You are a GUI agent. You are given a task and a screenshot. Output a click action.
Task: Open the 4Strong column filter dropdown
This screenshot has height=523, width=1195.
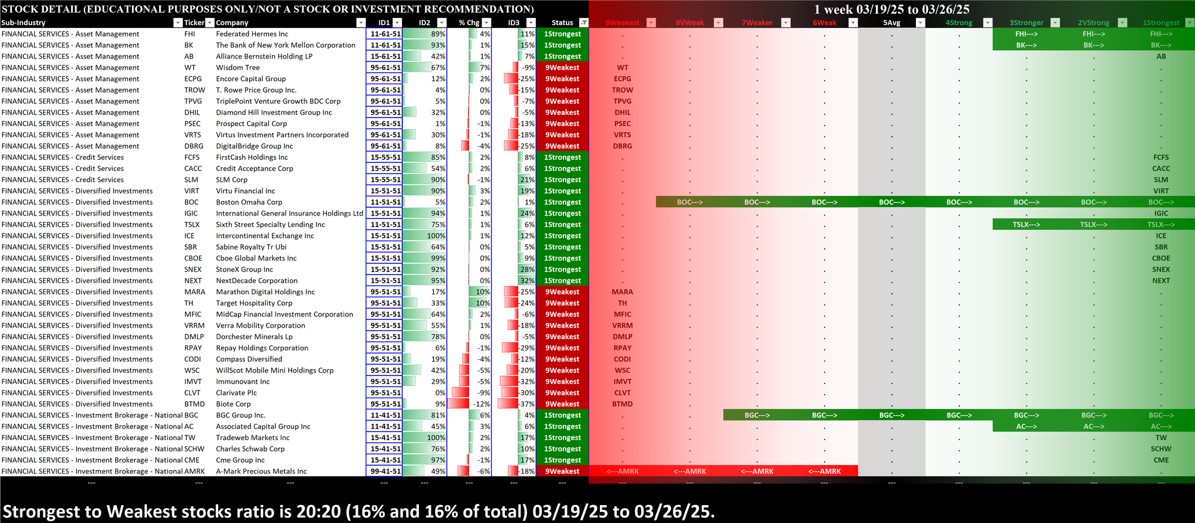[988, 23]
